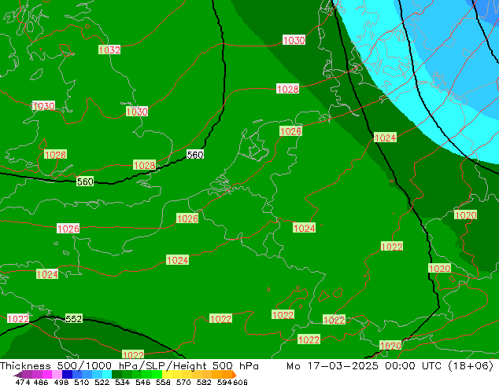This screenshot has height=385, width=499.
Task: Click the purple left arrow end of the color scale
Action: pyautogui.click(x=18, y=375)
